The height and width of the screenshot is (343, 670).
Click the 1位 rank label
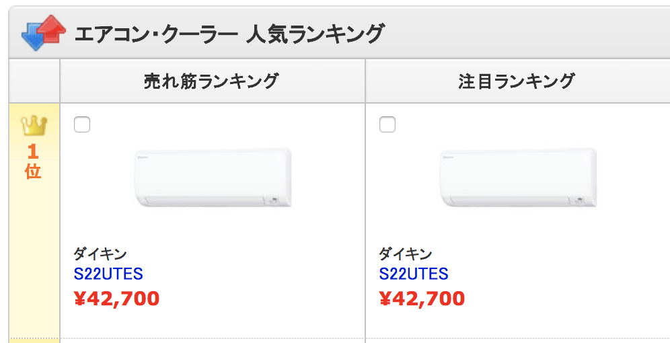(34, 161)
